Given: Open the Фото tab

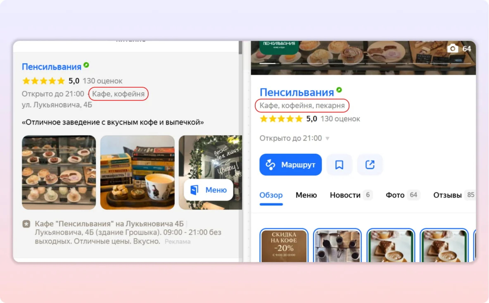Looking at the screenshot, I should pos(395,195).
